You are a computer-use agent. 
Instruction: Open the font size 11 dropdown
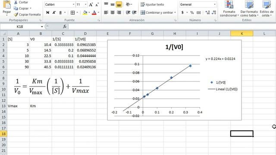85,5
